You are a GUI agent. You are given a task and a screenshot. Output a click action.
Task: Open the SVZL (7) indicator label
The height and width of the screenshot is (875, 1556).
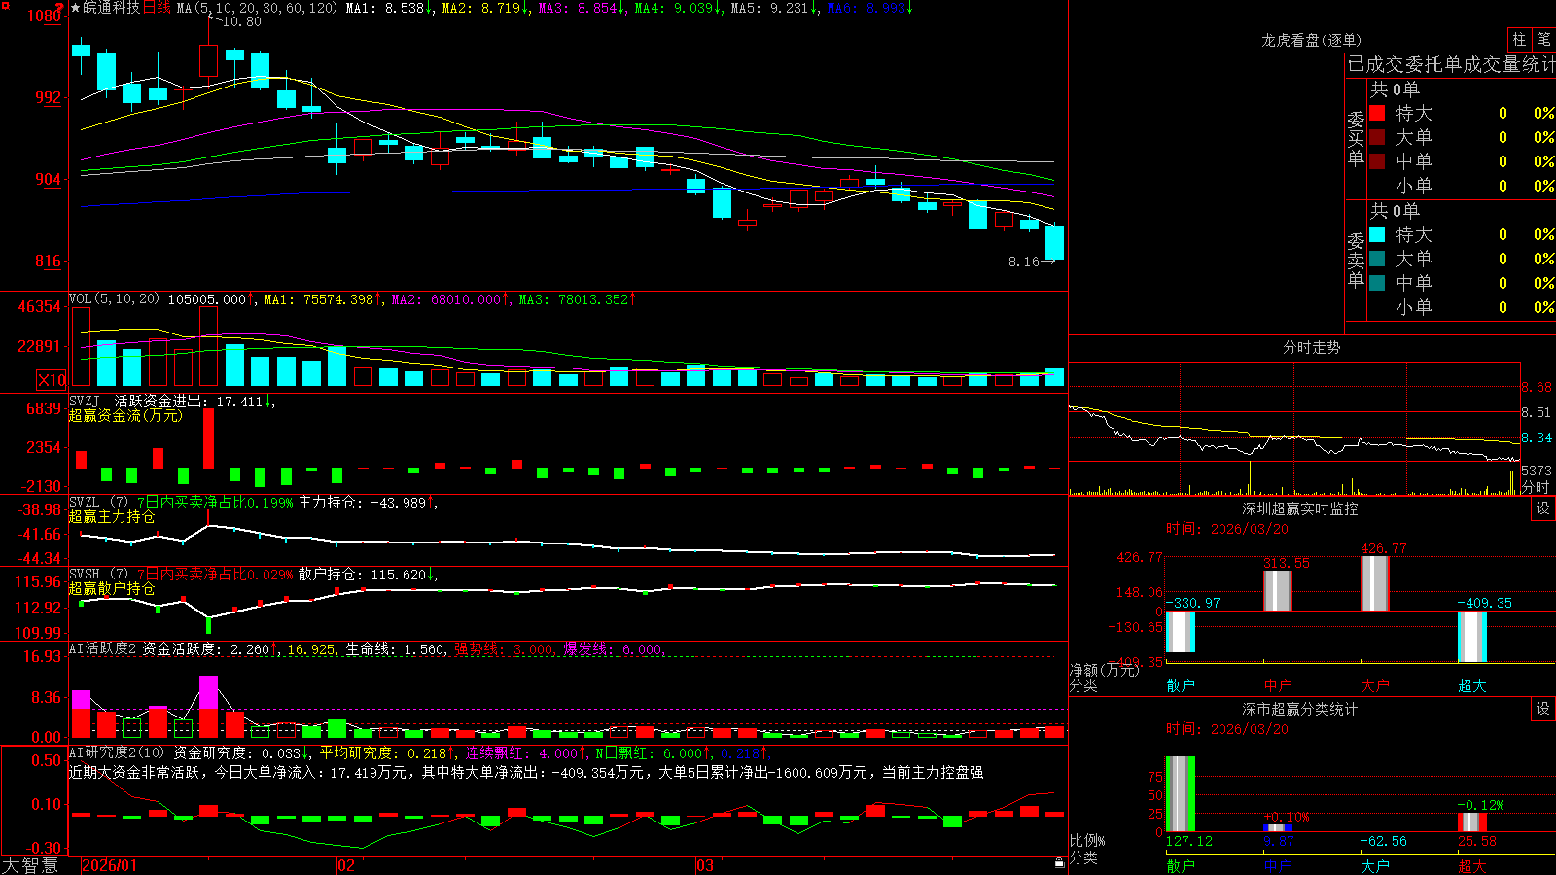point(98,502)
